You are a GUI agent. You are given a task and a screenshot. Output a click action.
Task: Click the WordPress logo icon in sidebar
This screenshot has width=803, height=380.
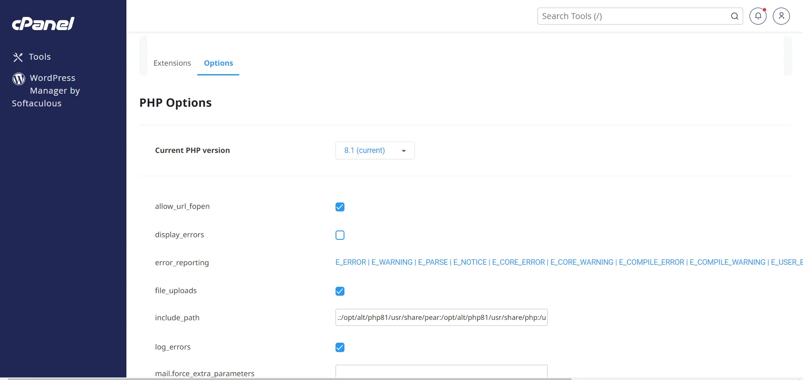click(x=19, y=79)
